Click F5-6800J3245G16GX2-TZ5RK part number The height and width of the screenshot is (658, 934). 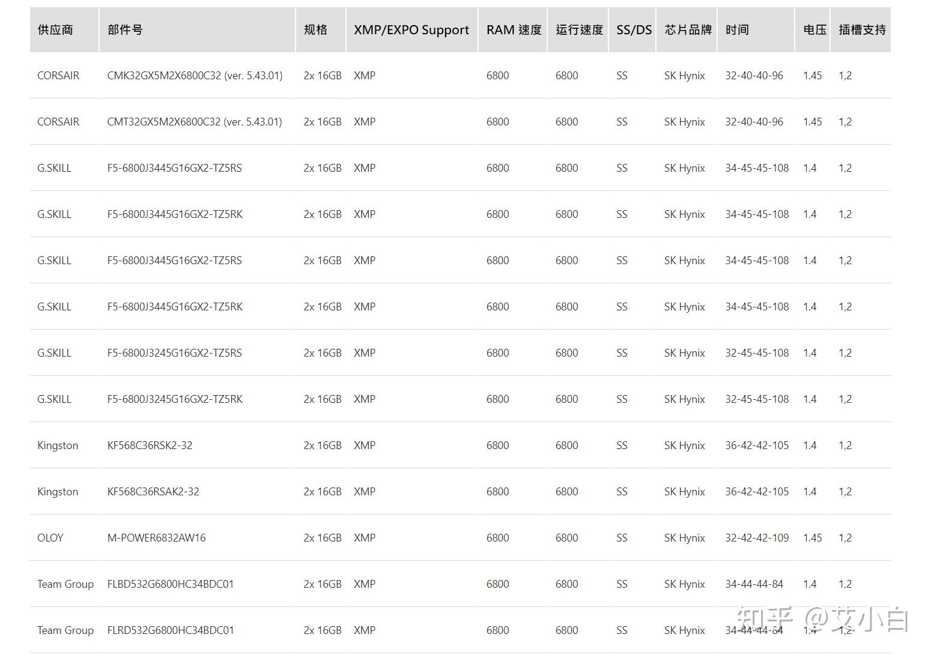175,399
